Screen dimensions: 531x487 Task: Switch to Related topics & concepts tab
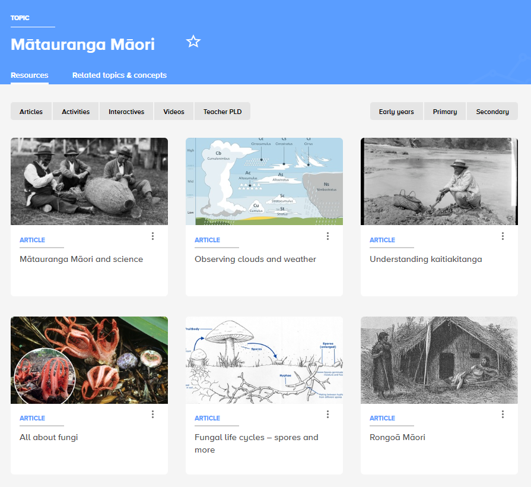point(119,75)
